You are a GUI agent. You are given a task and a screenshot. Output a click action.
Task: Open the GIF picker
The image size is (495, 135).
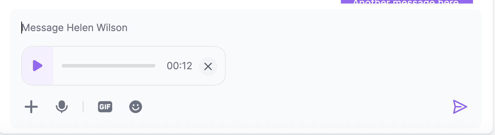click(105, 106)
